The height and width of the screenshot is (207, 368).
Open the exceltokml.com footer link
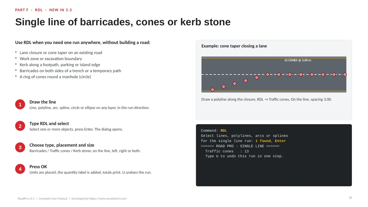coord(108,199)
